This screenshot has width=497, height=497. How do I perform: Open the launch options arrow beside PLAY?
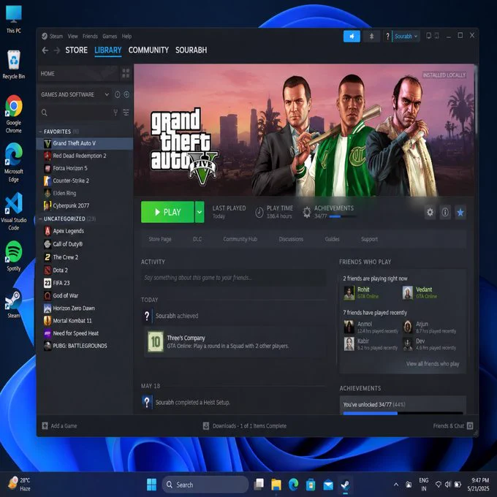[200, 212]
